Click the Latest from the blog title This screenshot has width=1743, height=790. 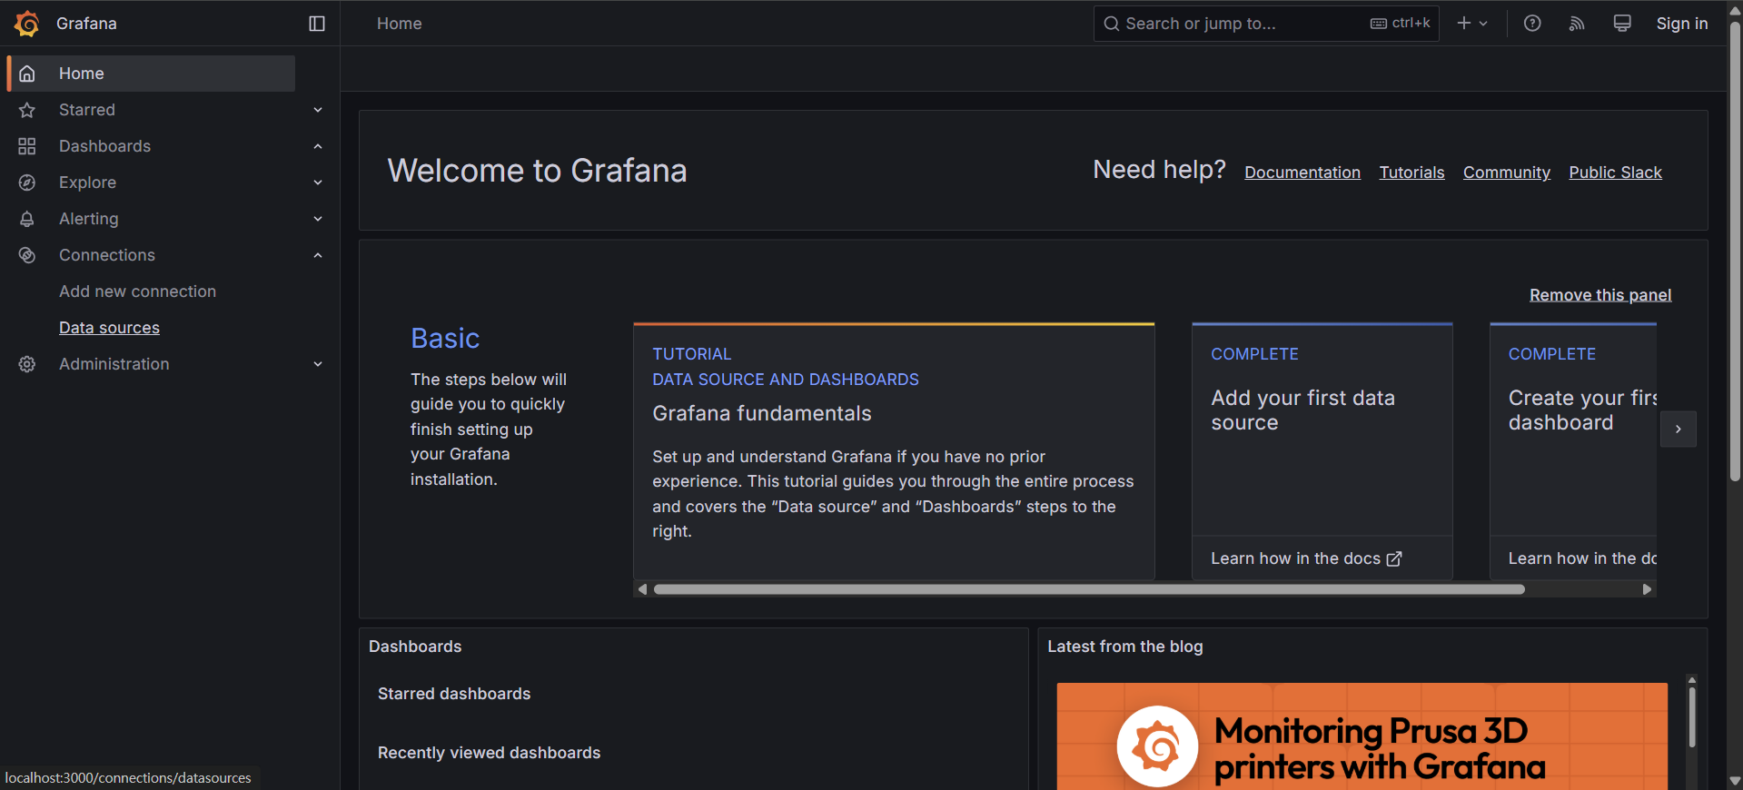click(1124, 647)
